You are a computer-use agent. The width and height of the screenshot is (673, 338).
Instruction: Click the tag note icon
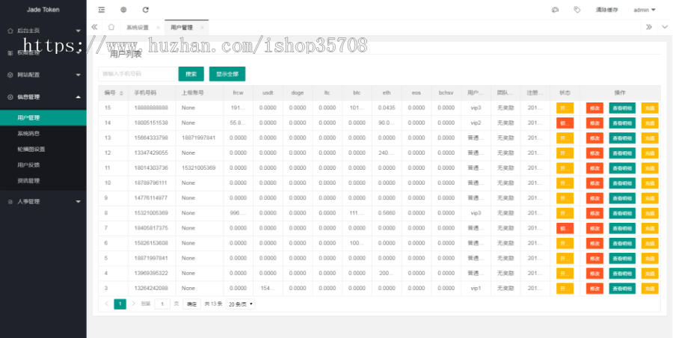coord(577,10)
